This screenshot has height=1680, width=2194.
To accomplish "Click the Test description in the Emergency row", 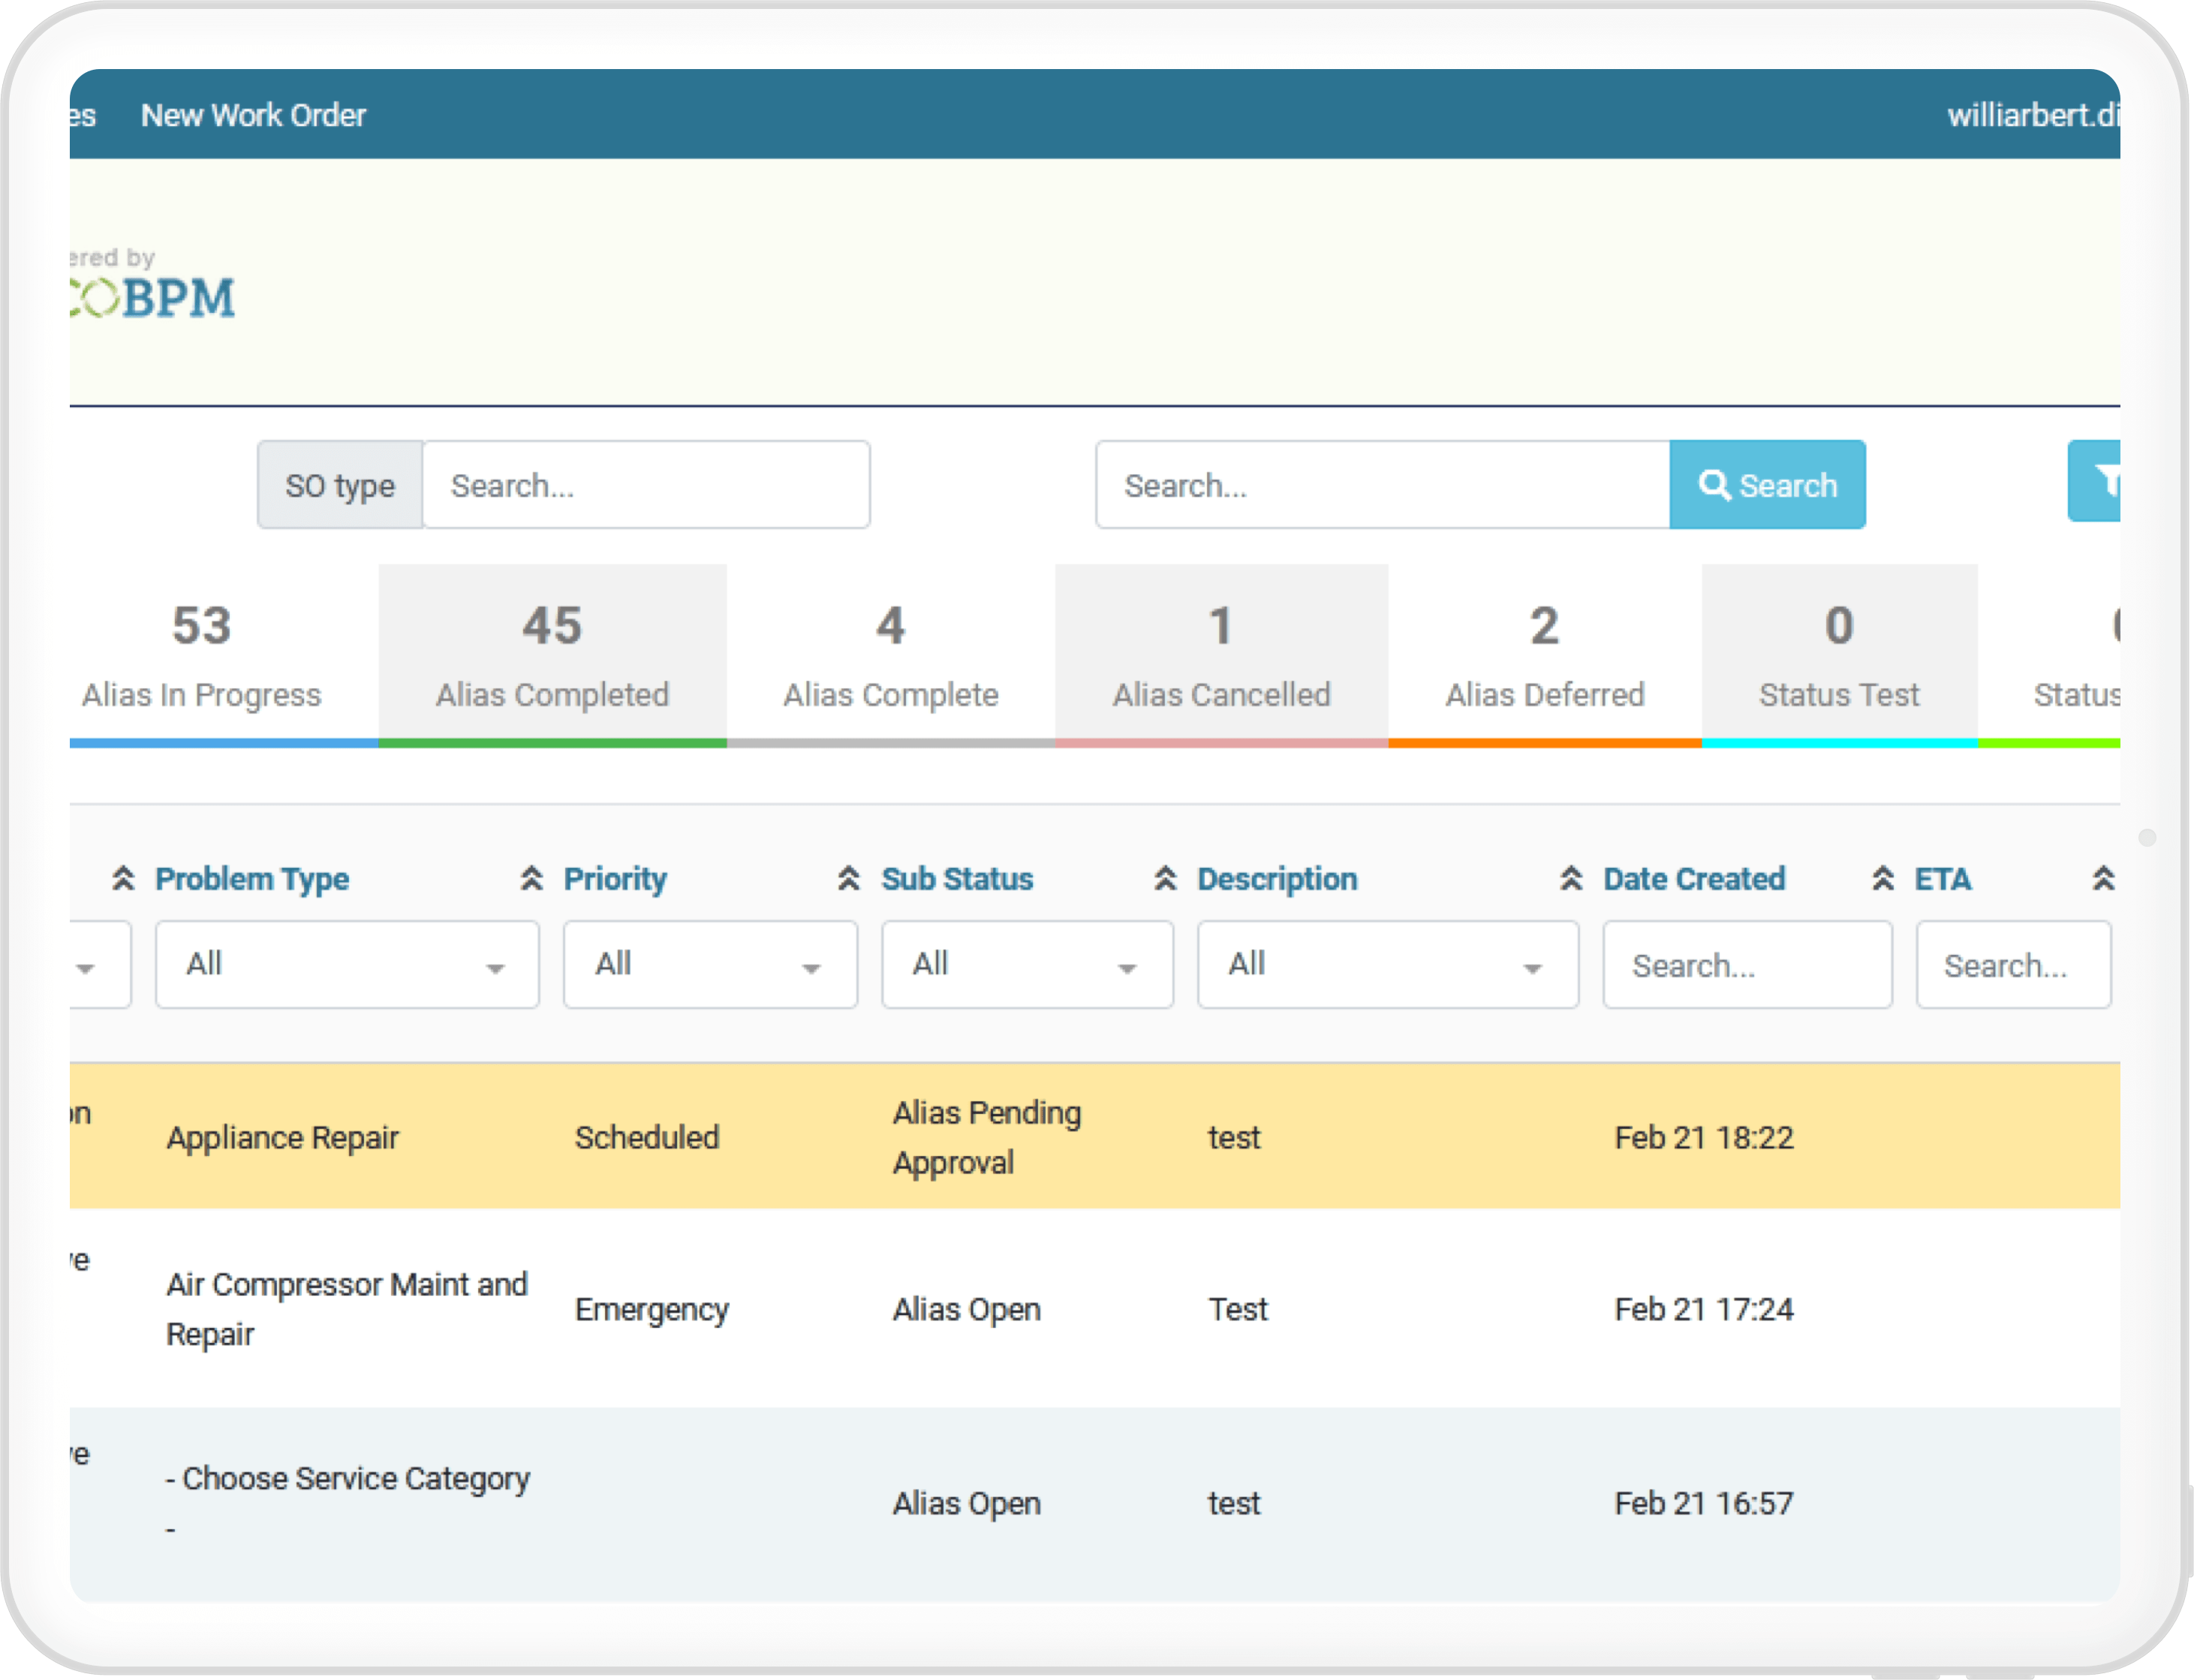I will point(1238,1309).
